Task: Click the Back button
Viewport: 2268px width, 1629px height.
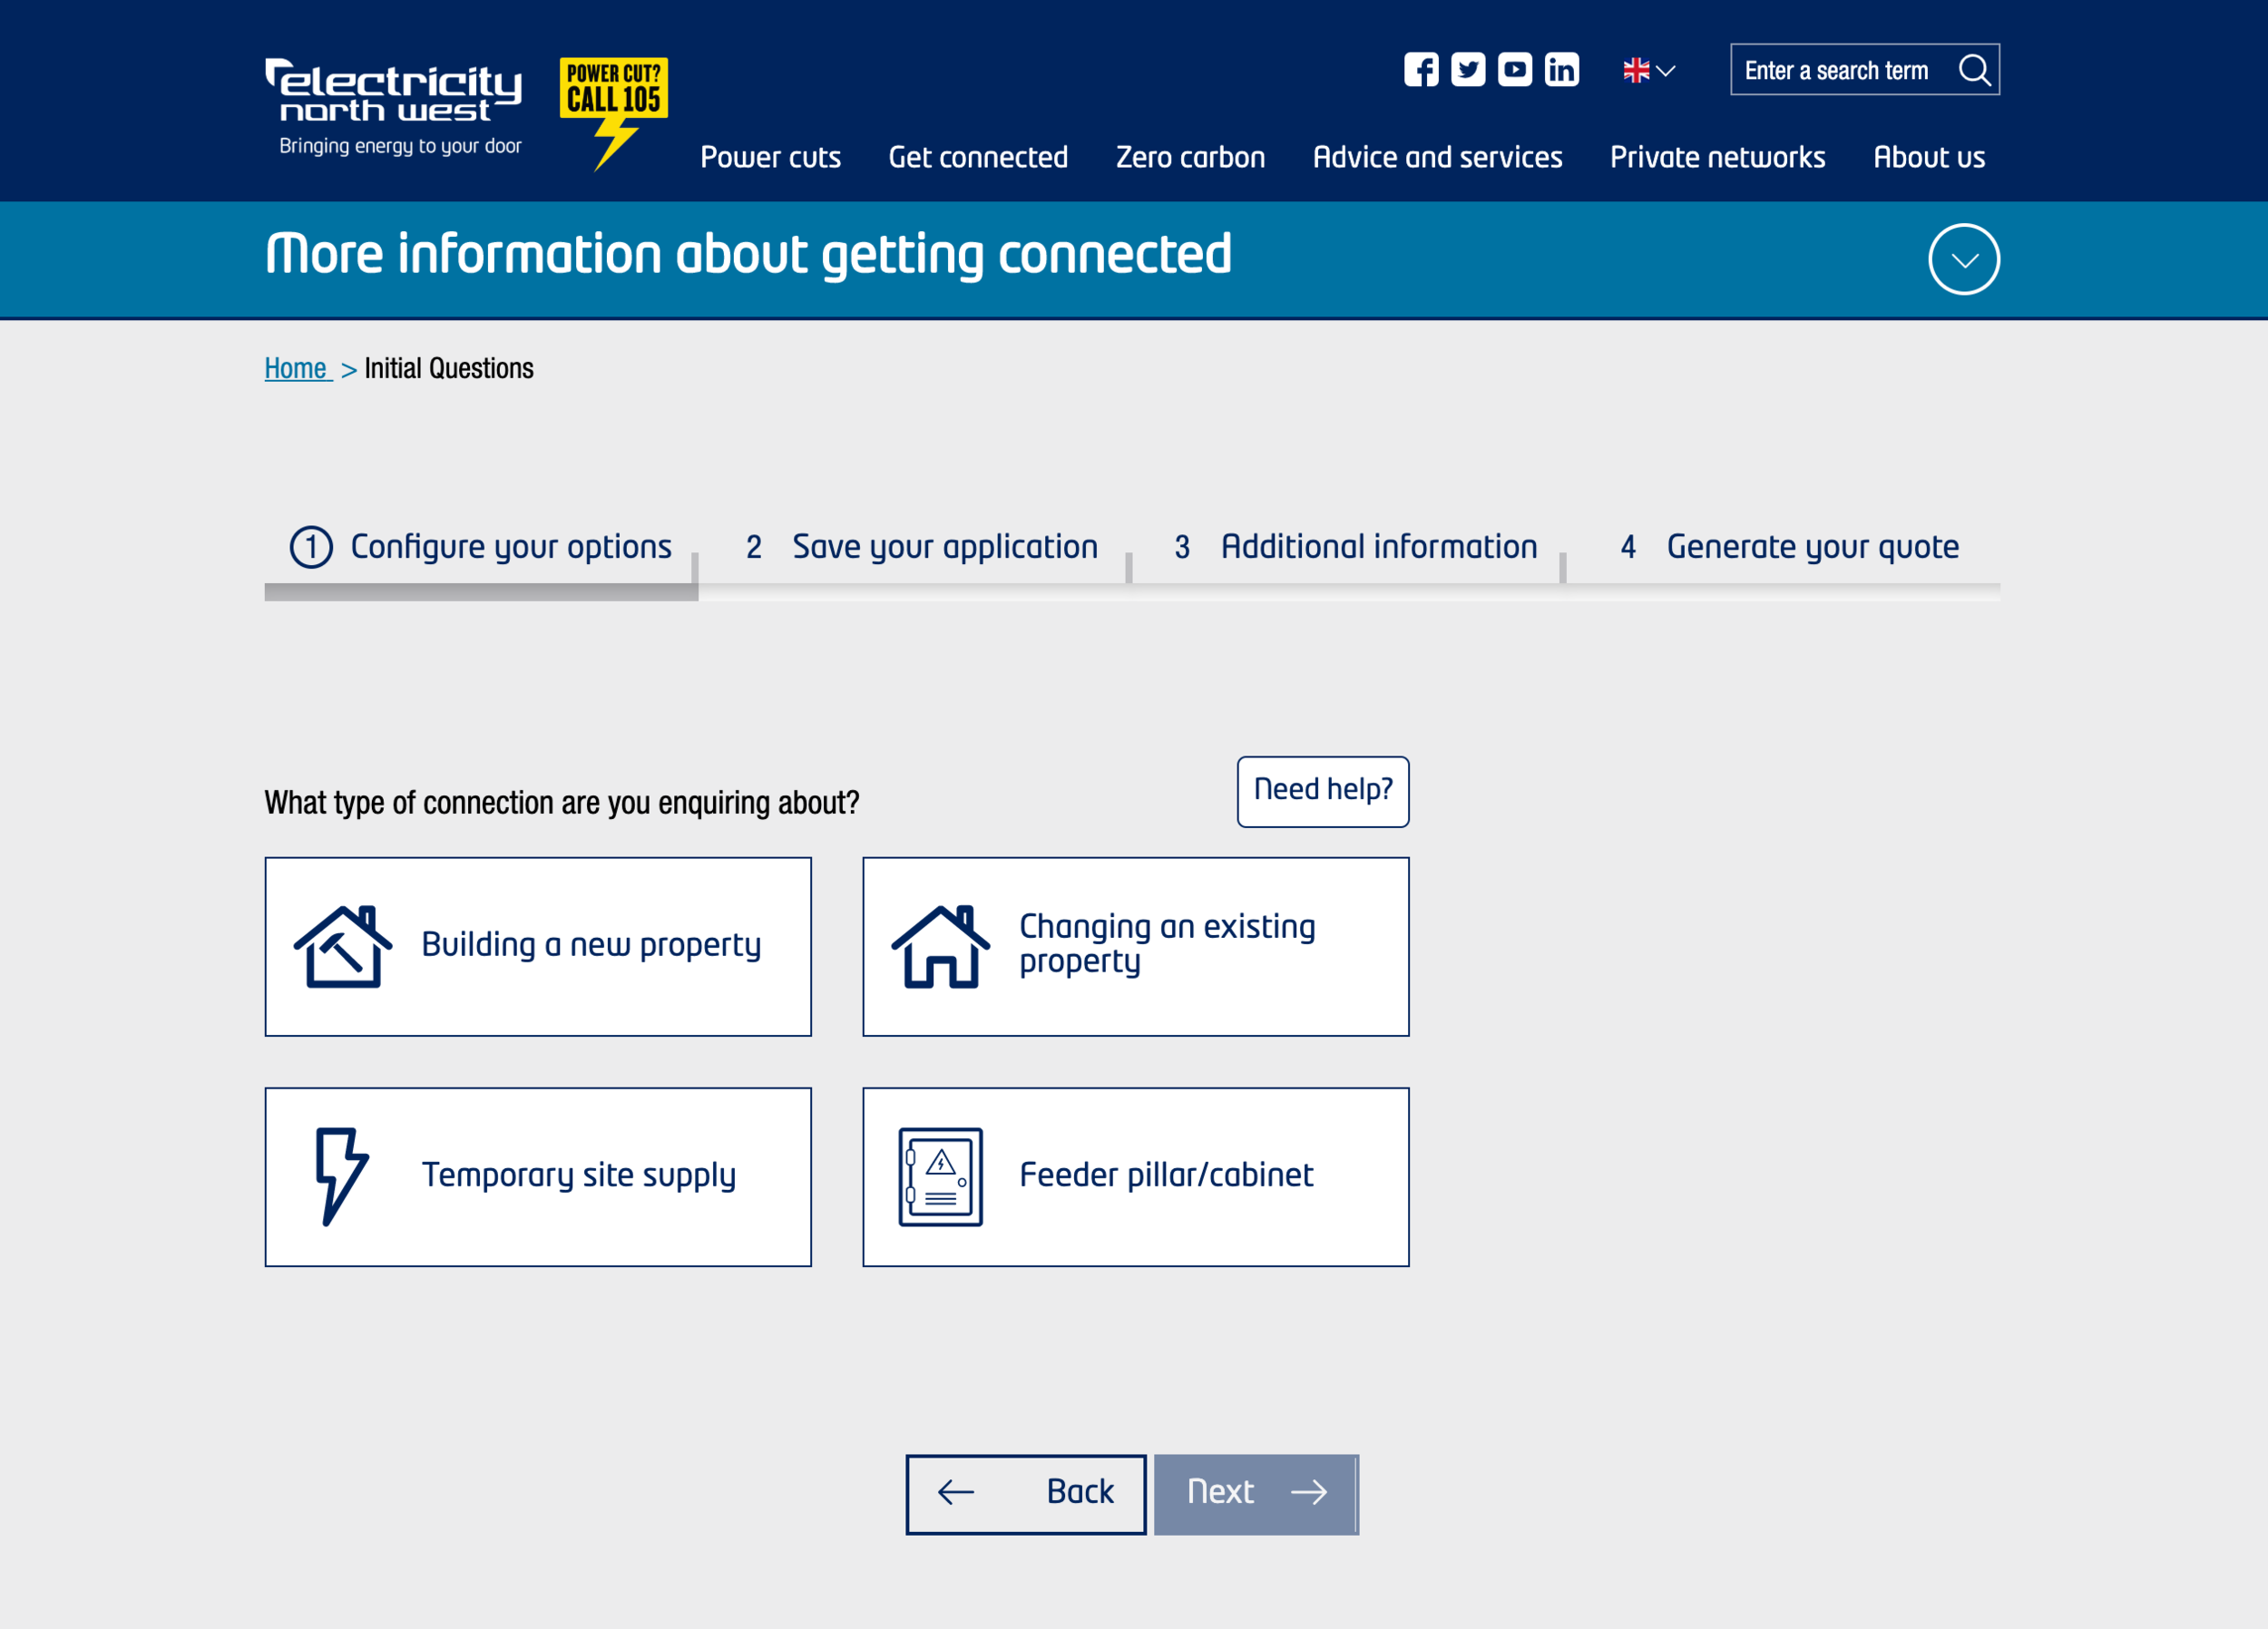Action: coord(1025,1493)
